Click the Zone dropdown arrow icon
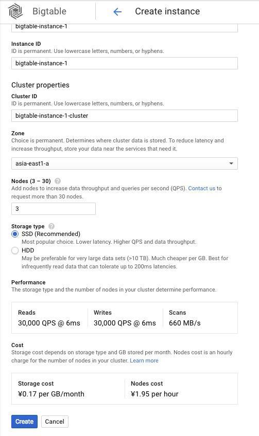Screen dimensions: 259x436 click(231, 164)
